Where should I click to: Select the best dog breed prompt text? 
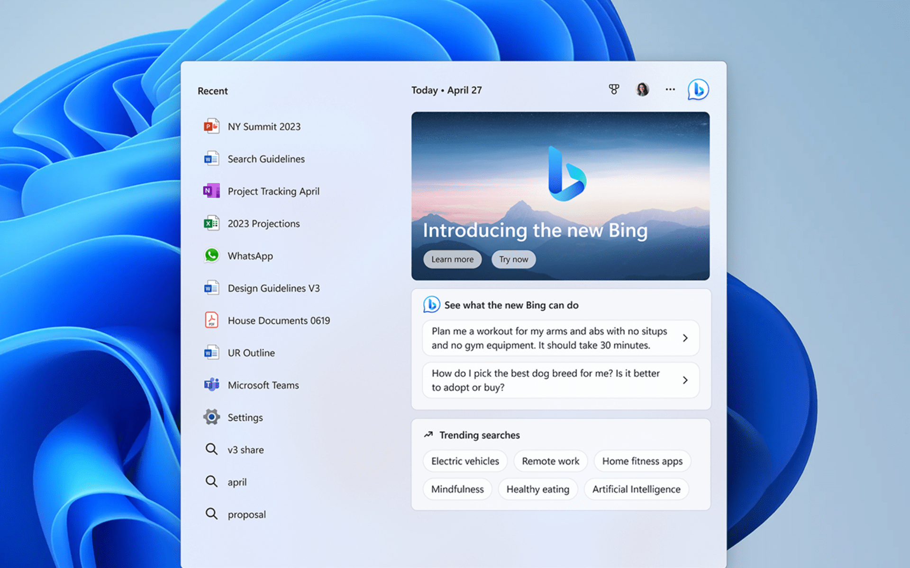546,380
